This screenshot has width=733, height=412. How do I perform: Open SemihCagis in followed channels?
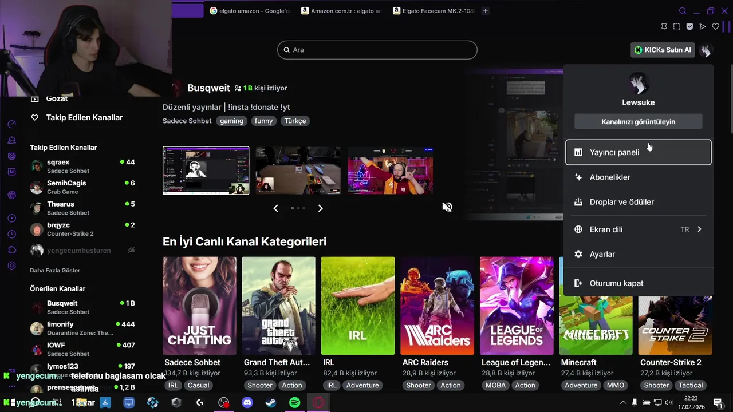83,187
